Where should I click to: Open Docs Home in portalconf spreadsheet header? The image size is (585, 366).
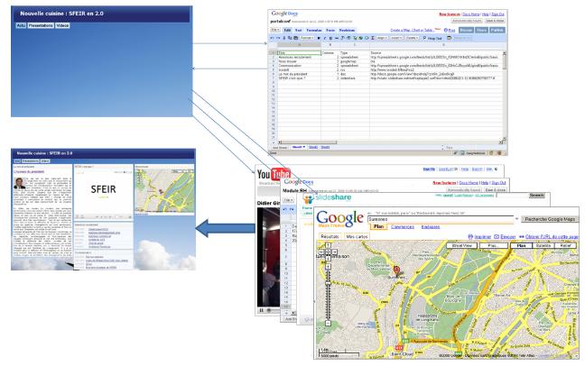pos(471,14)
